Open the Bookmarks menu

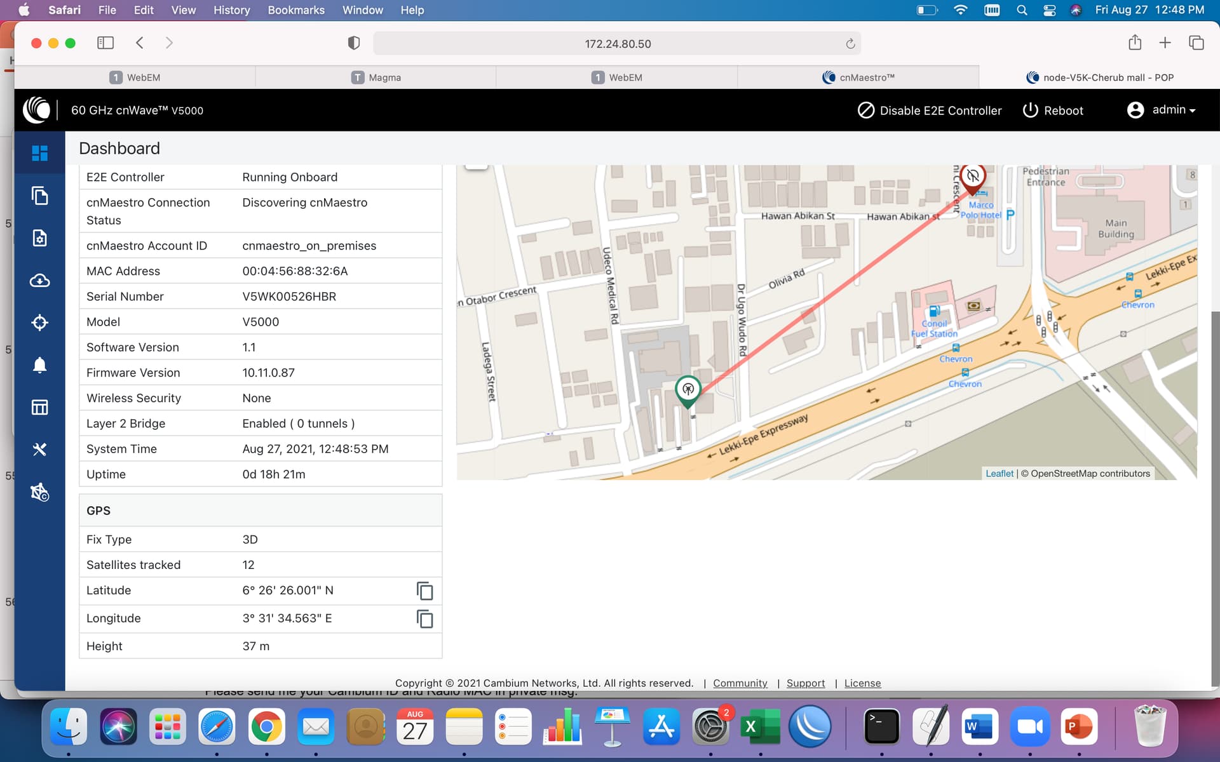pos(296,10)
